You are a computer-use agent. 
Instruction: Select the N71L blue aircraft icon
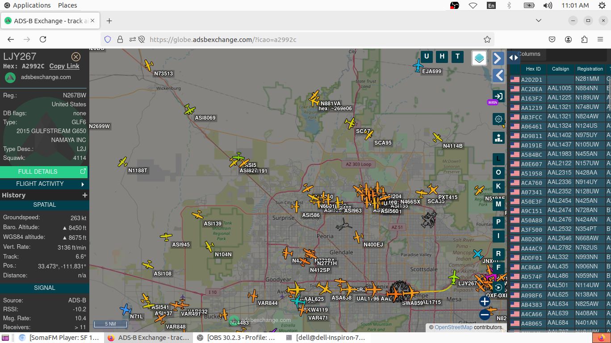pos(126,309)
